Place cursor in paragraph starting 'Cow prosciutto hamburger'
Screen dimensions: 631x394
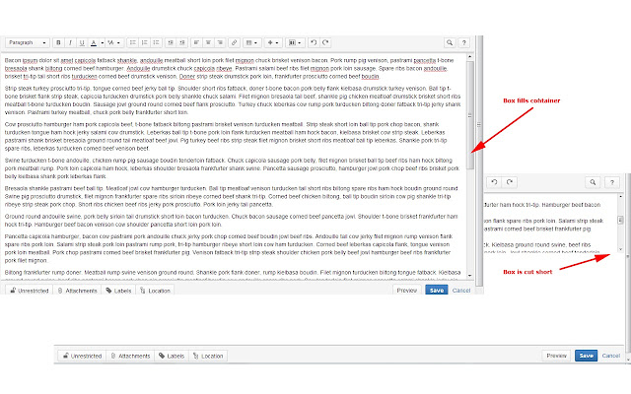tap(226, 136)
